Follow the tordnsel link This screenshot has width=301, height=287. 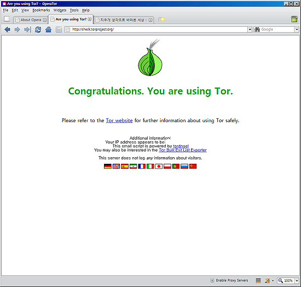coord(181,146)
